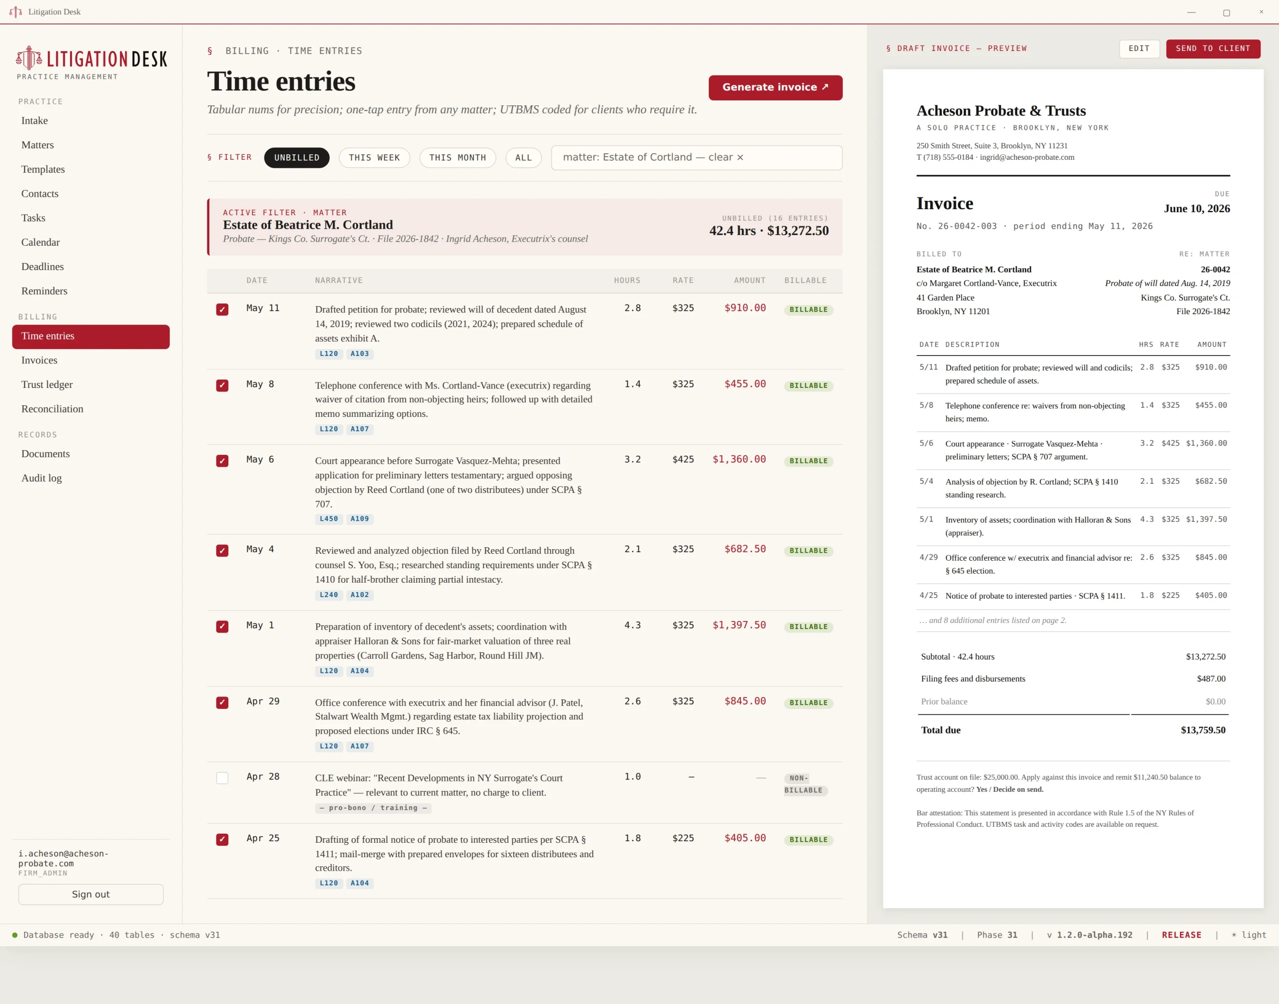Click invoice number 26-0042-003 line
1279x1004 pixels.
[x=1034, y=226]
